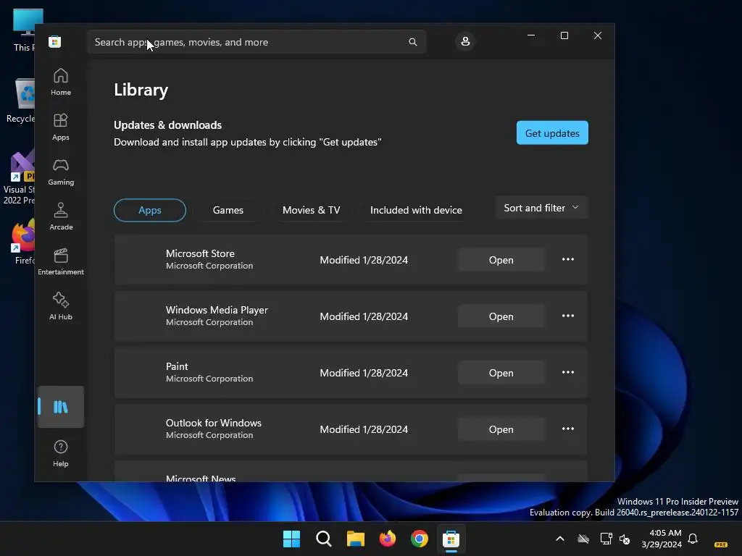742x556 pixels.
Task: Open Microsoft Store from the library list
Action: 501,260
